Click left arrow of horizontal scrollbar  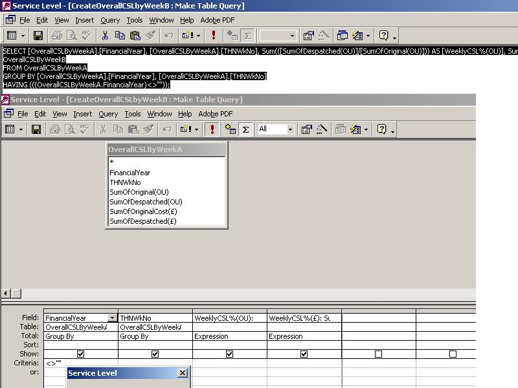pos(6,294)
